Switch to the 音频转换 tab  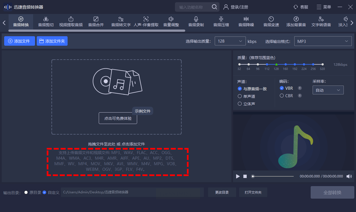pyautogui.click(x=21, y=22)
